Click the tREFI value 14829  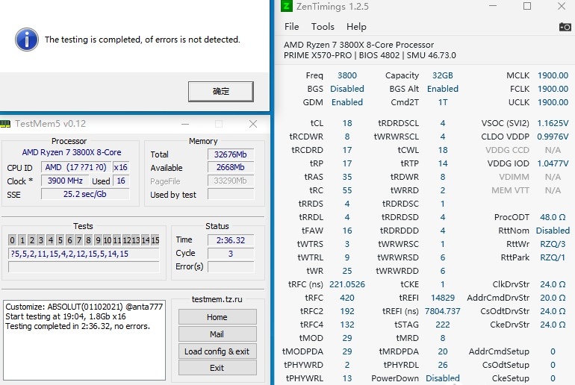click(x=443, y=298)
